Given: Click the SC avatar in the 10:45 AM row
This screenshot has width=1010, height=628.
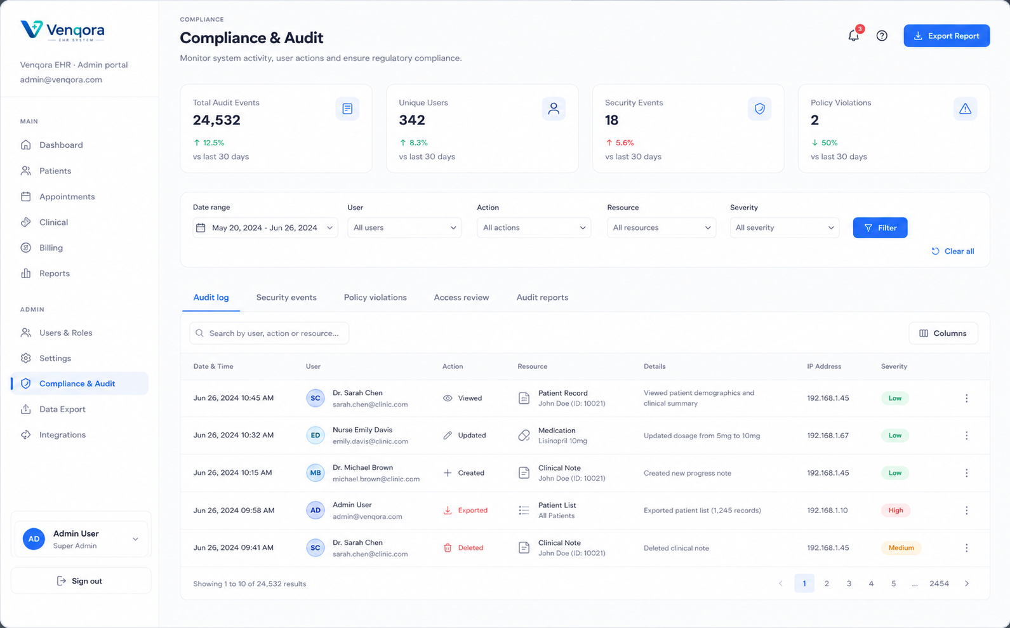Looking at the screenshot, I should pyautogui.click(x=316, y=398).
